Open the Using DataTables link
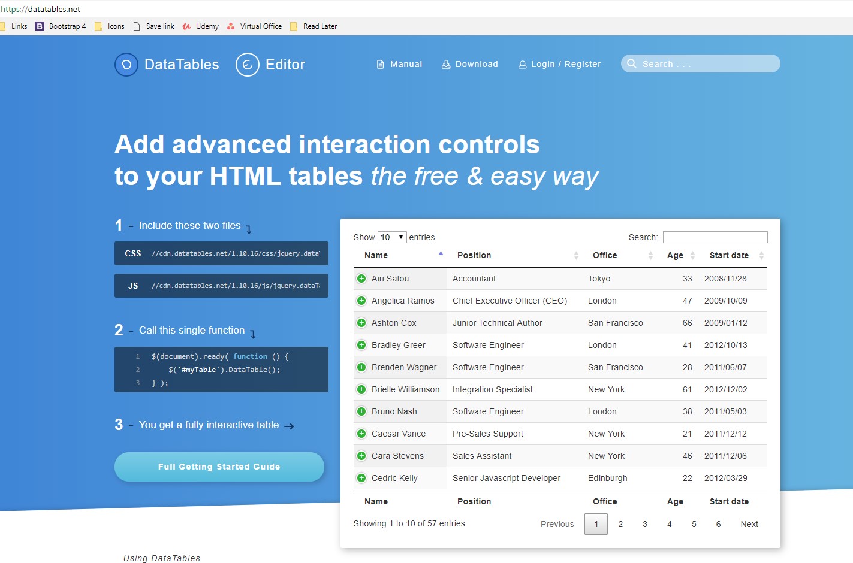 click(161, 558)
